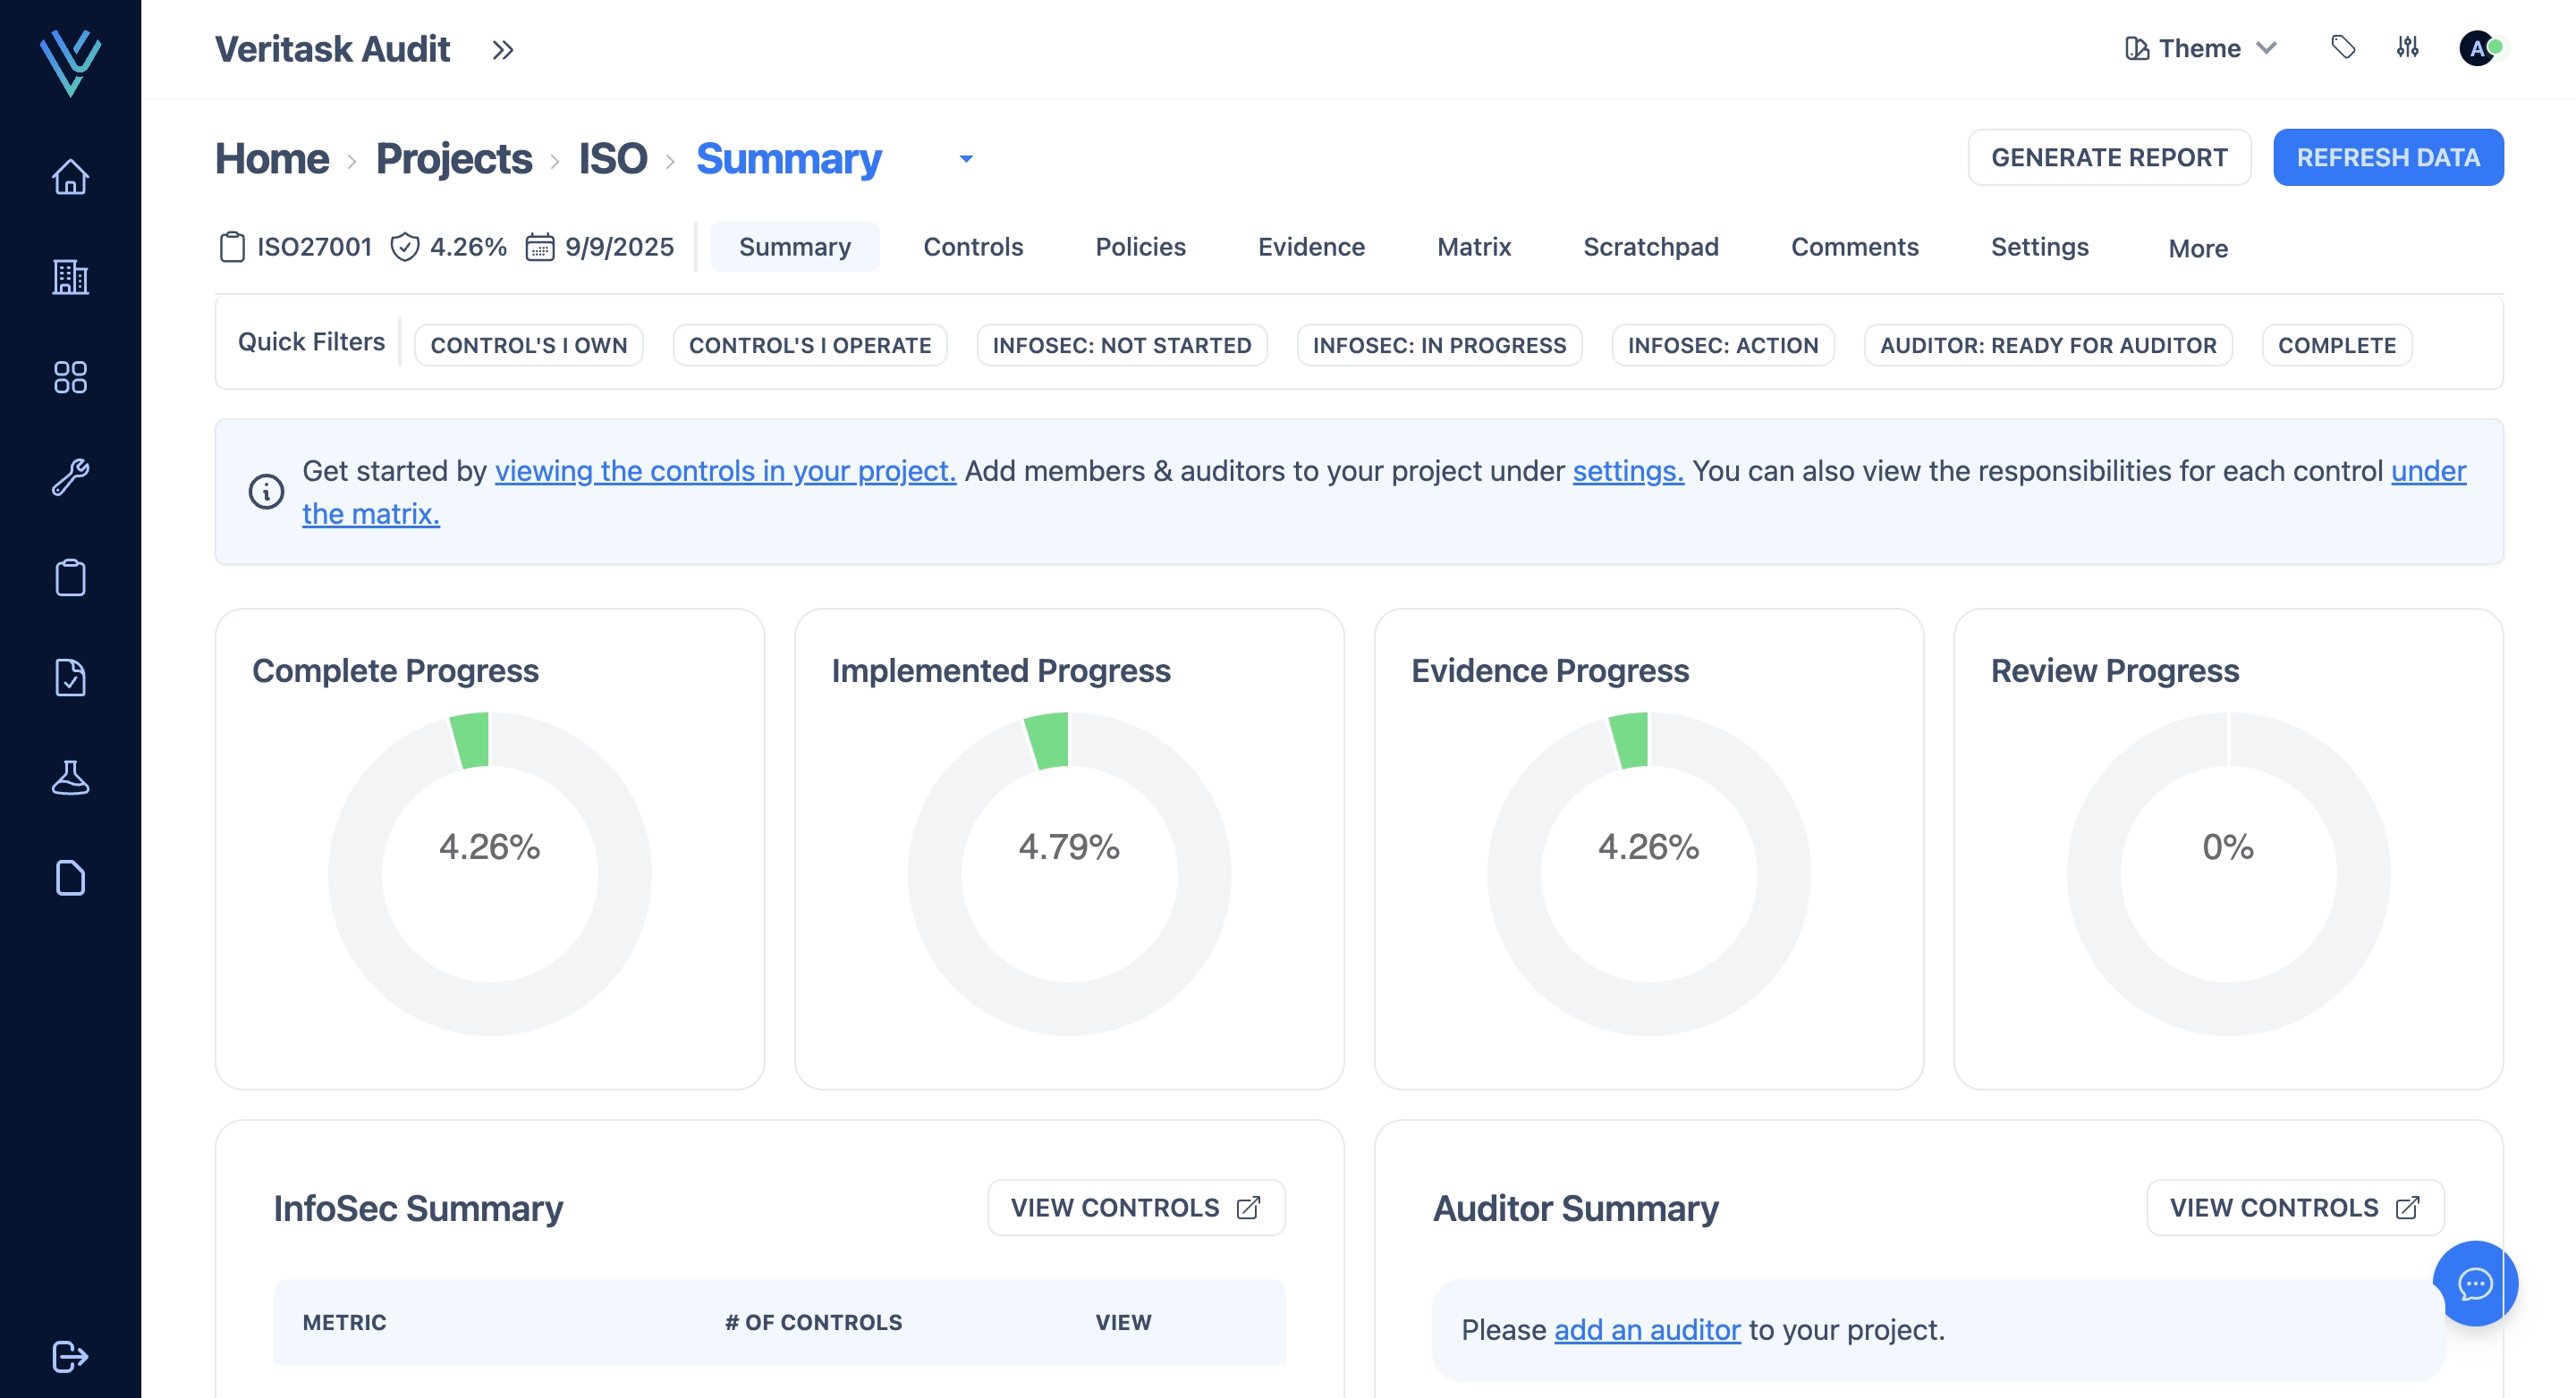Switch to the Settings tab

pos(2039,247)
